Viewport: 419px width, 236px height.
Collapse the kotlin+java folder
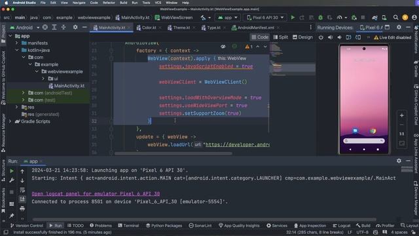pos(16,50)
